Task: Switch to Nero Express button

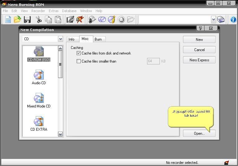Action: click(x=199, y=60)
